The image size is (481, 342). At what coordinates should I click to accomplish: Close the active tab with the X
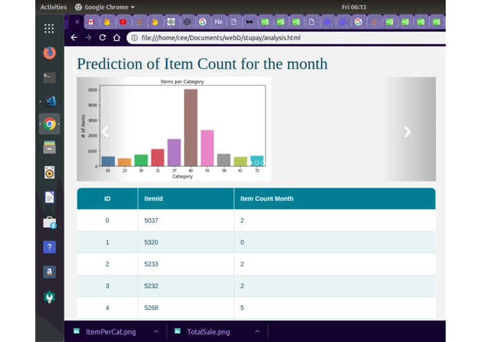(77, 21)
